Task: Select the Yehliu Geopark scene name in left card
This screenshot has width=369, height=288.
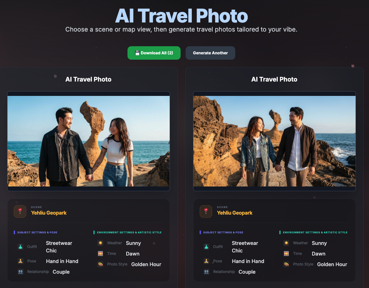Action: [49, 213]
